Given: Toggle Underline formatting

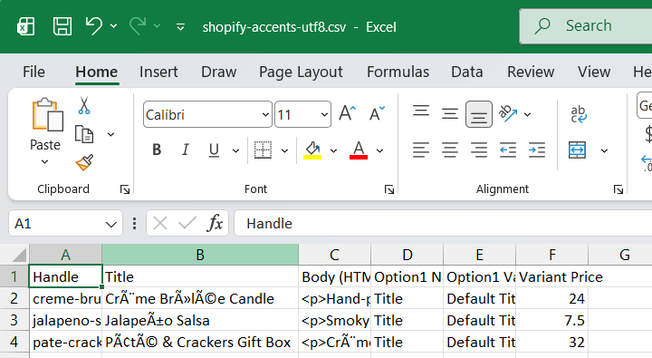Looking at the screenshot, I should click(214, 150).
